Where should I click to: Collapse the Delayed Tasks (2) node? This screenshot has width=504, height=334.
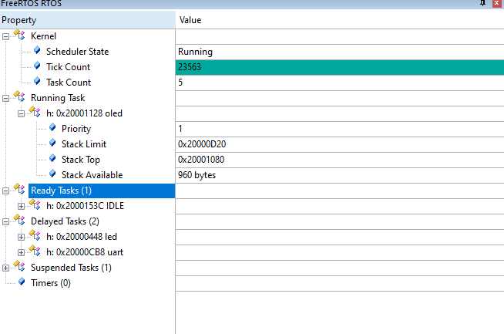pyautogui.click(x=5, y=221)
